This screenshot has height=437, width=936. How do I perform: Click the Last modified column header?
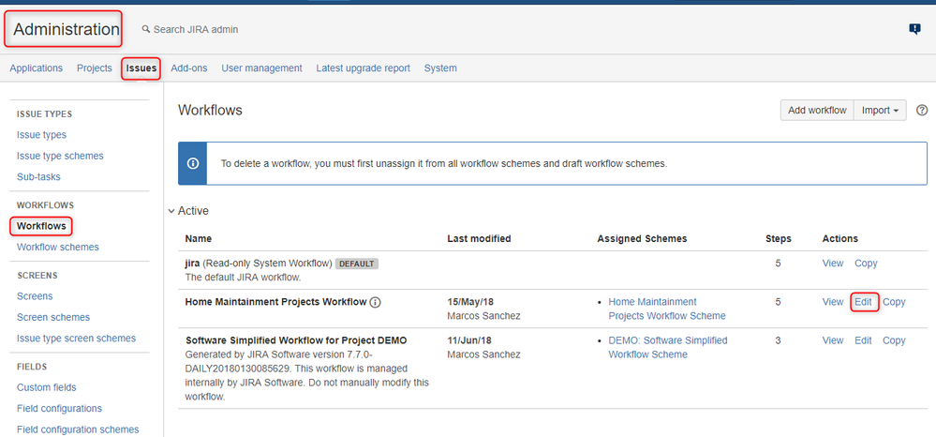479,238
